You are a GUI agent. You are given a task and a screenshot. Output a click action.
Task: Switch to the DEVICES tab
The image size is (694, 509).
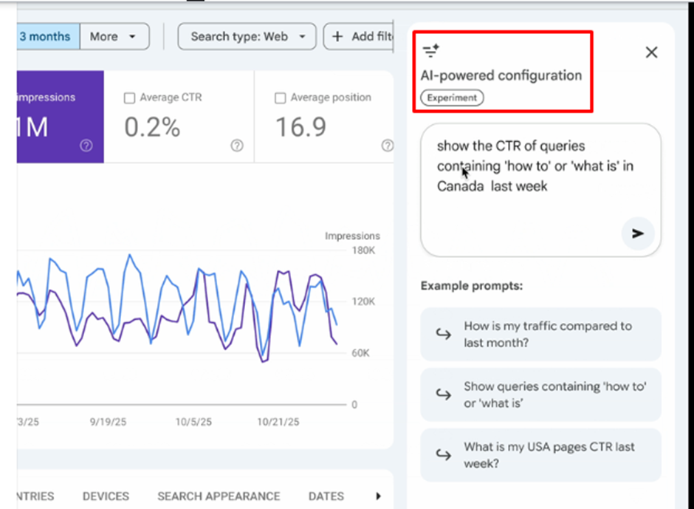[105, 496]
